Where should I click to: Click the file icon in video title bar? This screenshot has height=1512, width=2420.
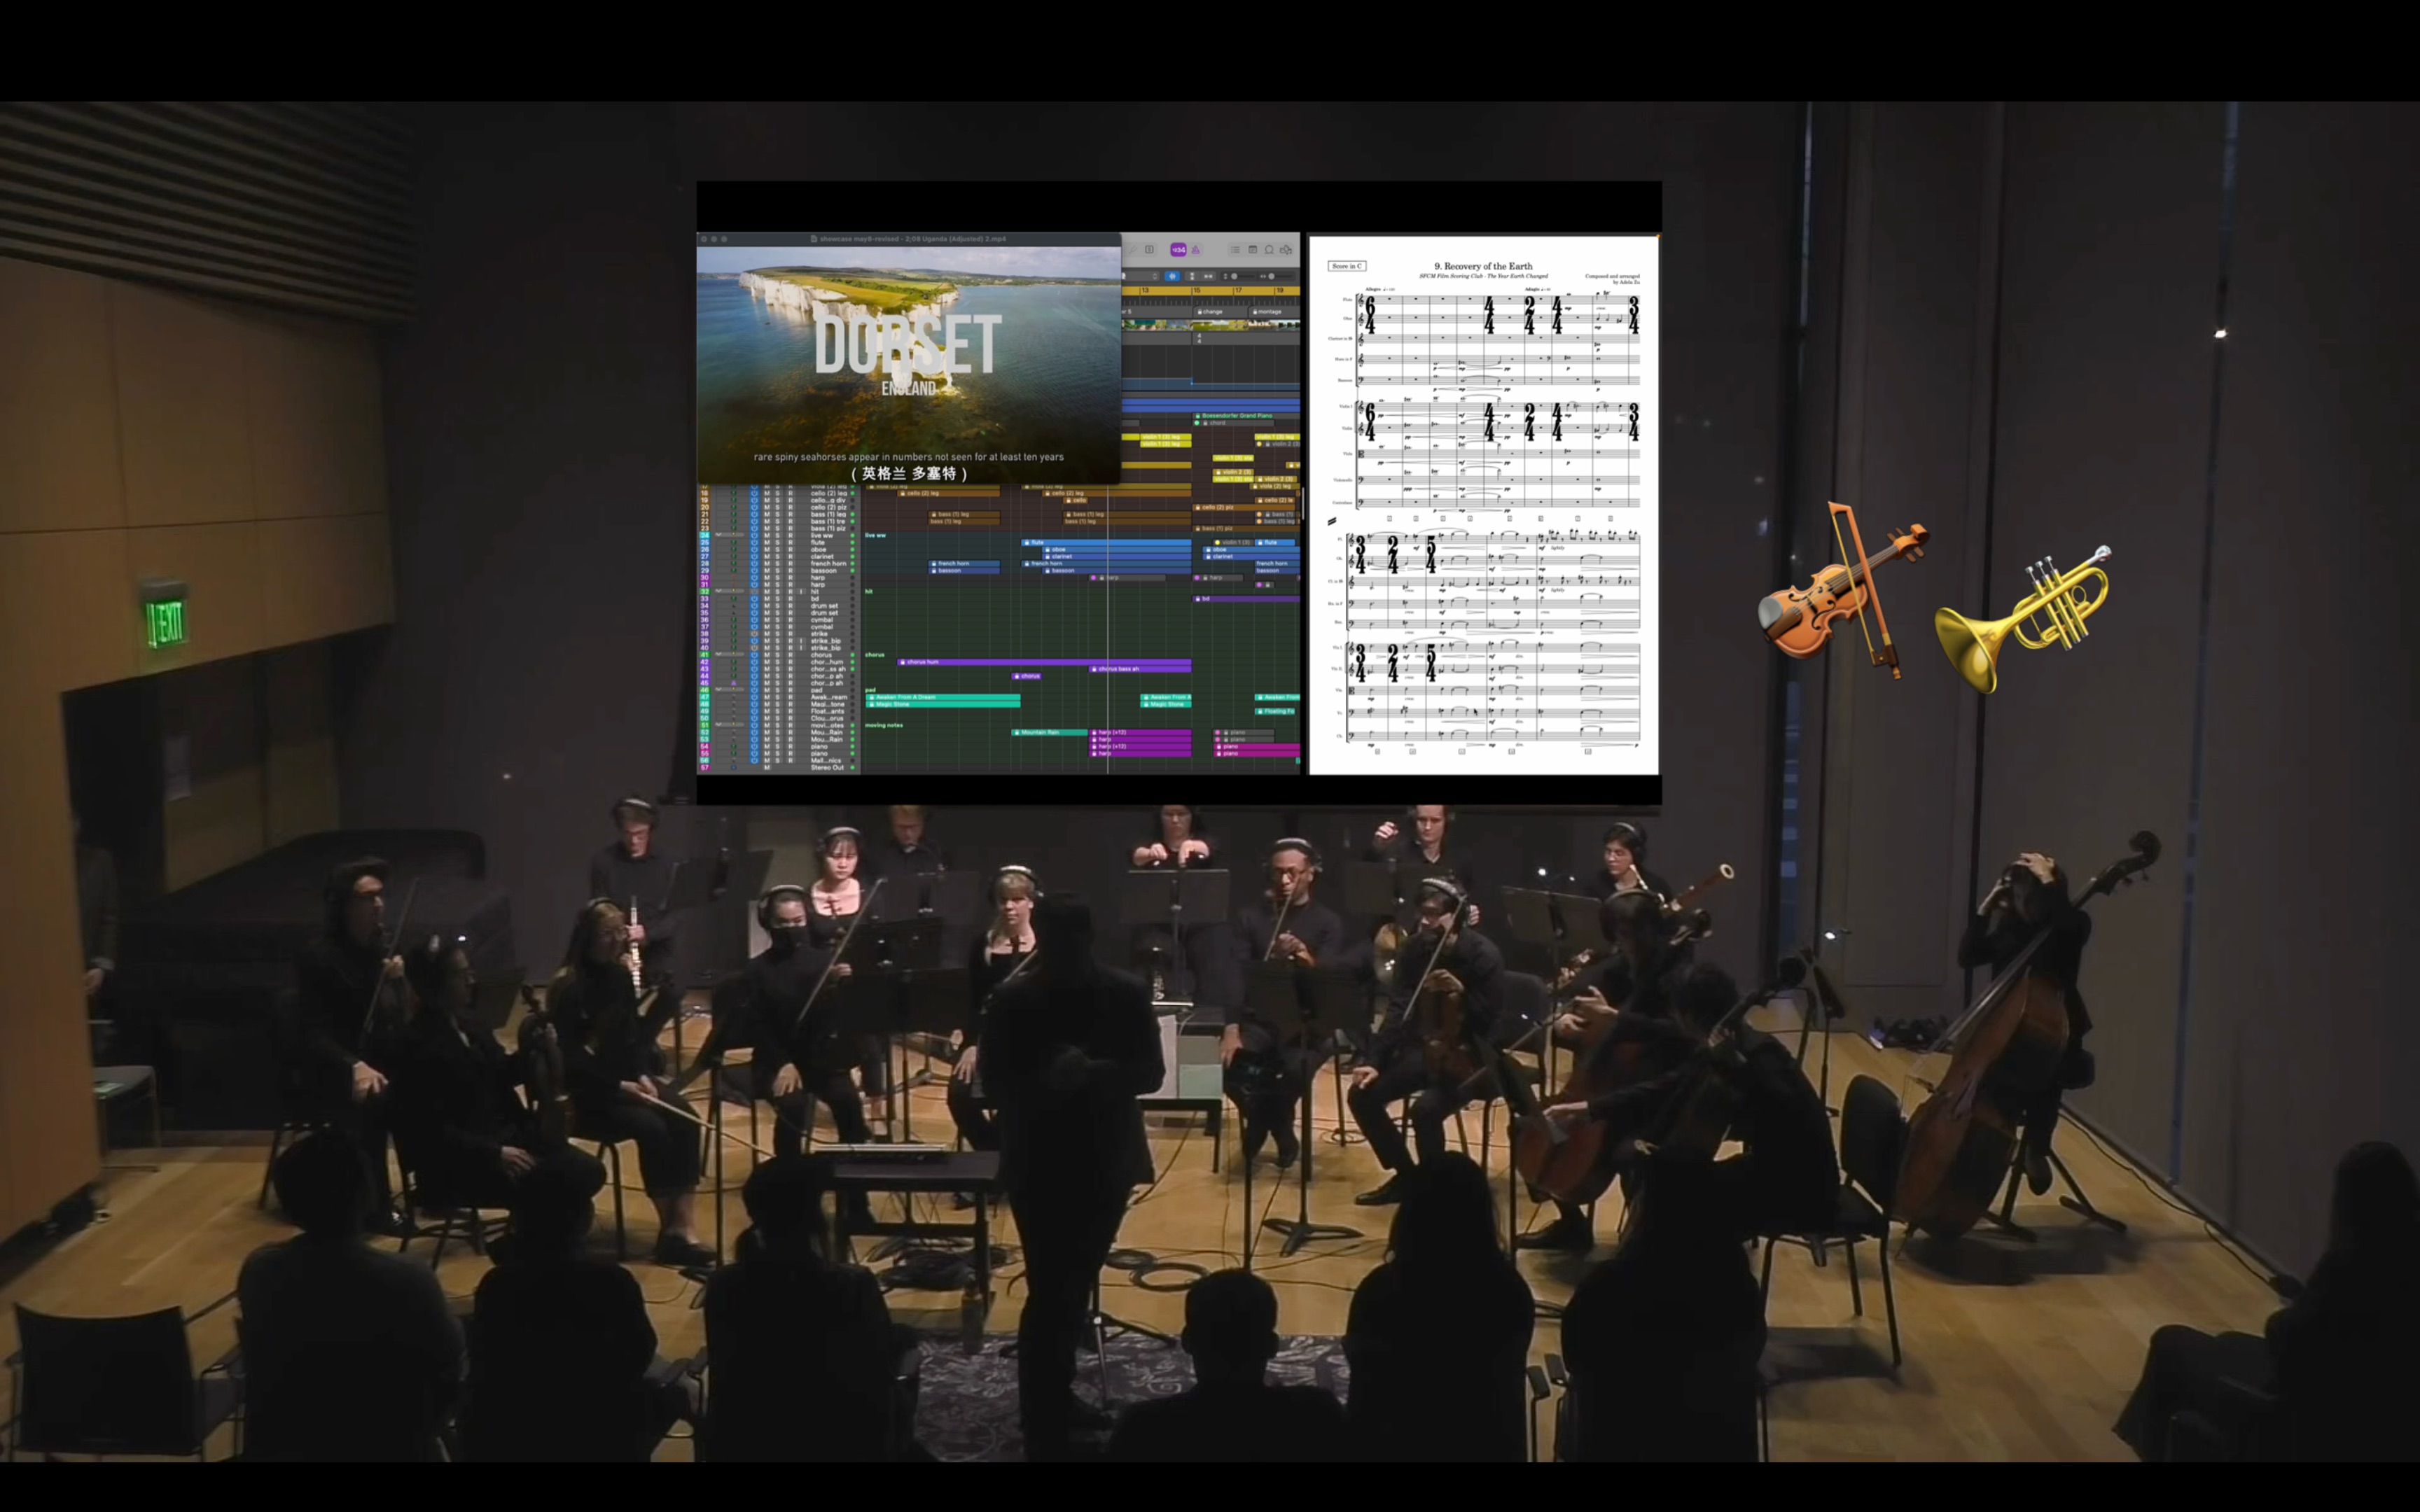(814, 239)
